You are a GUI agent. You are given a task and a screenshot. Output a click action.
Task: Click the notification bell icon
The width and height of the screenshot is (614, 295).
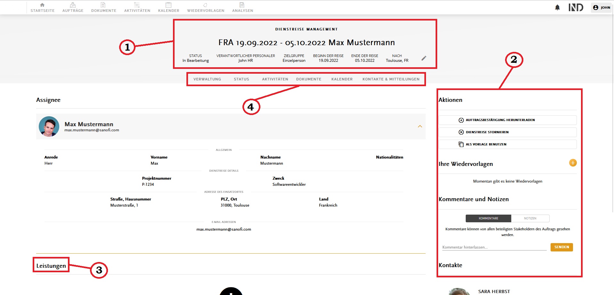pos(557,7)
